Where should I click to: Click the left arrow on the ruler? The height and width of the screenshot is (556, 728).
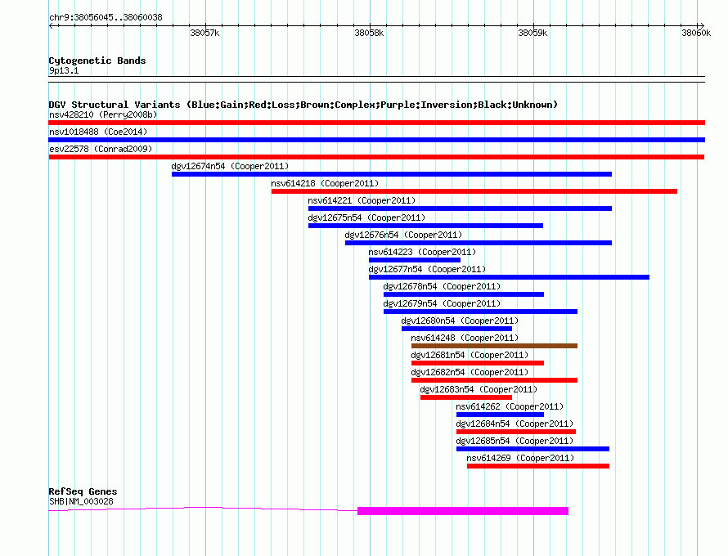[51, 25]
